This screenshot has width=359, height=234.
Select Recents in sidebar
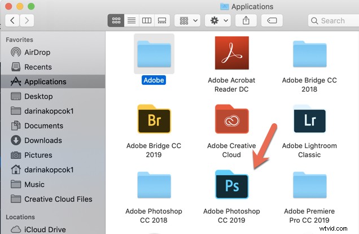click(53, 67)
